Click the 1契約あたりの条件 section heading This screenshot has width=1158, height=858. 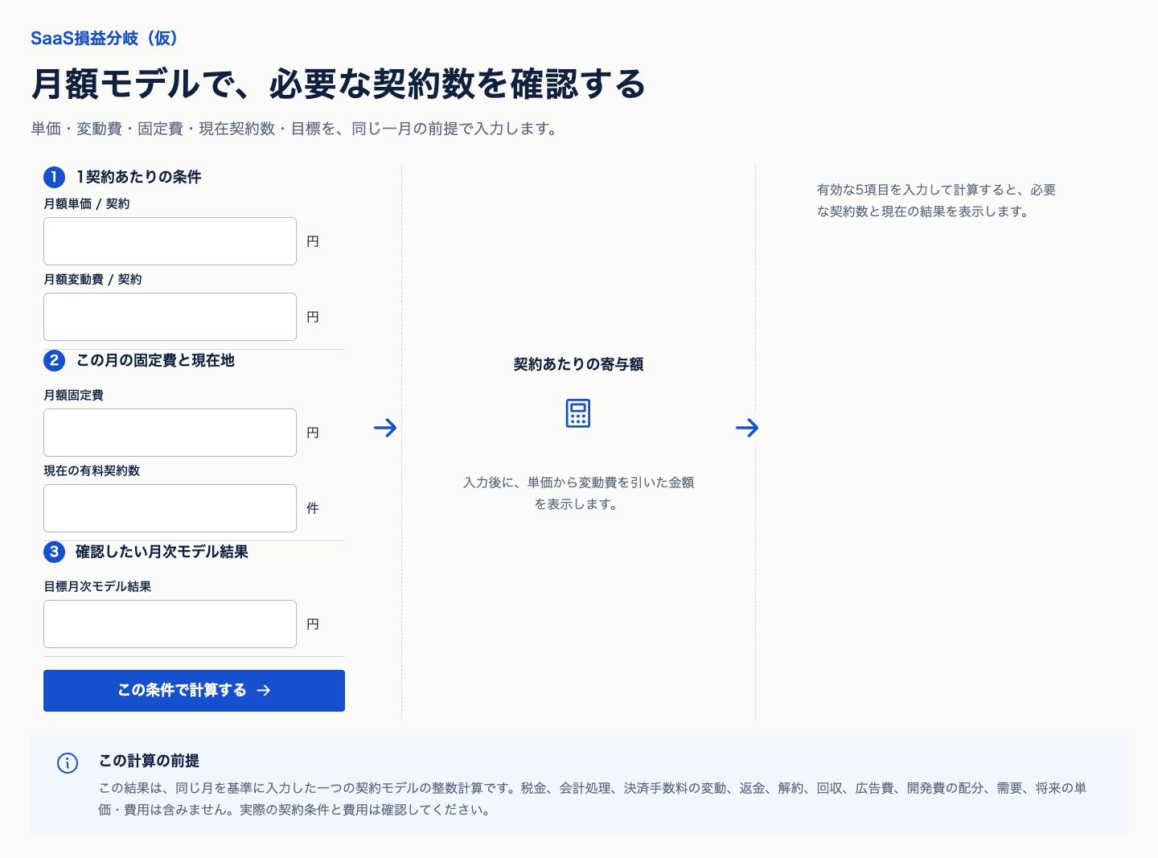[138, 177]
